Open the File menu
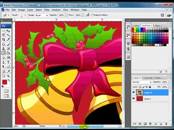The width and height of the screenshot is (174, 130). pyautogui.click(x=7, y=10)
